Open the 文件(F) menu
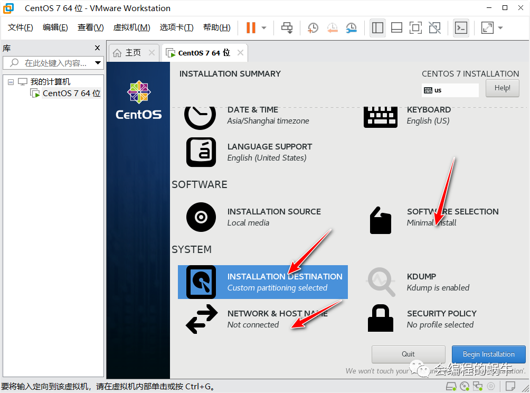 click(20, 27)
